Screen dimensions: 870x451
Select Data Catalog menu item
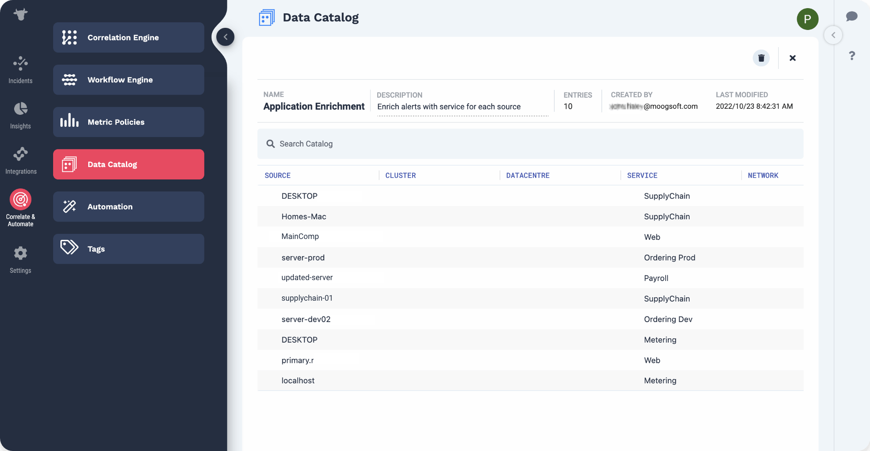129,164
